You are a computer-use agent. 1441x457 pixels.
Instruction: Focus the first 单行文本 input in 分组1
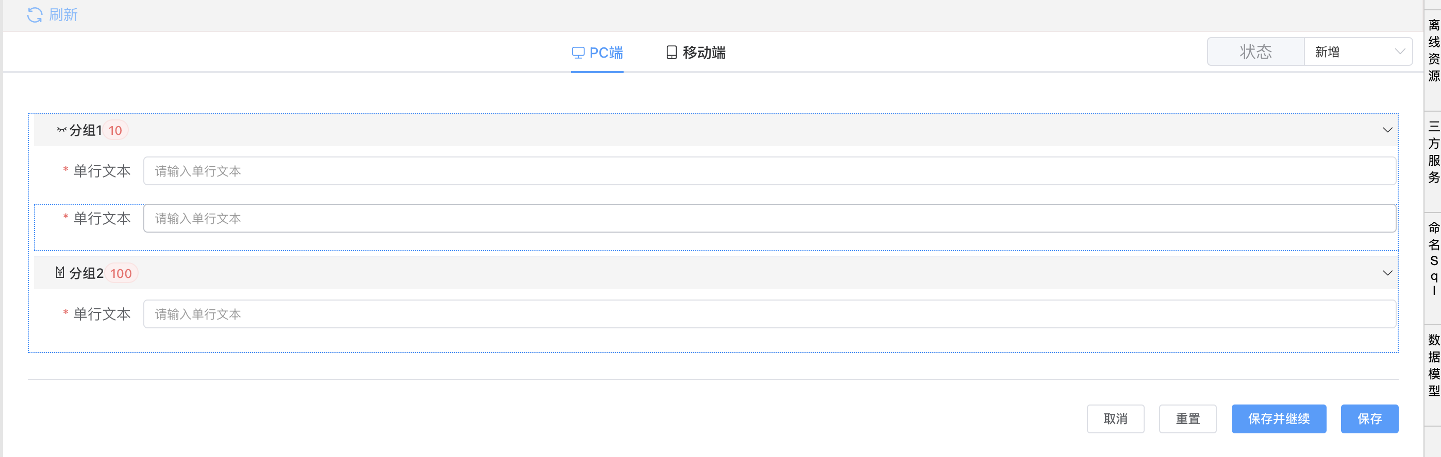(x=768, y=171)
